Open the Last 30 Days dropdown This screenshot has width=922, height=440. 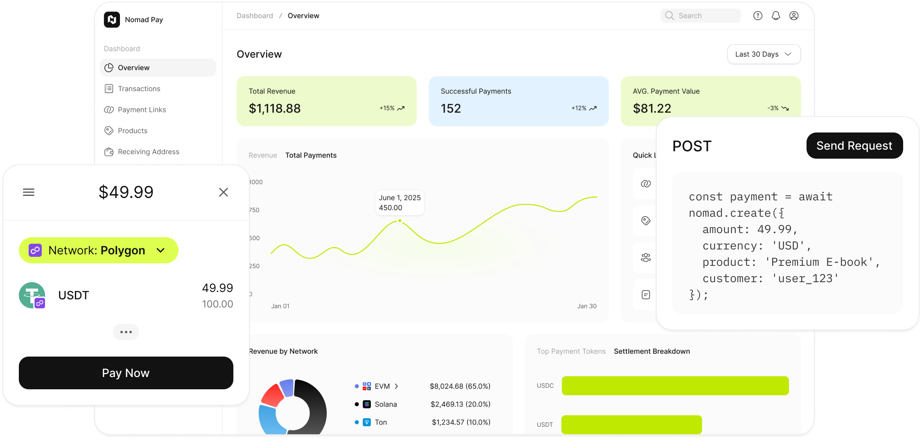point(764,54)
